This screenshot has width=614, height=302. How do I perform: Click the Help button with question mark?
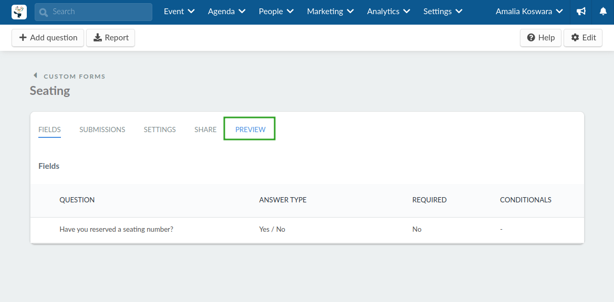click(541, 38)
